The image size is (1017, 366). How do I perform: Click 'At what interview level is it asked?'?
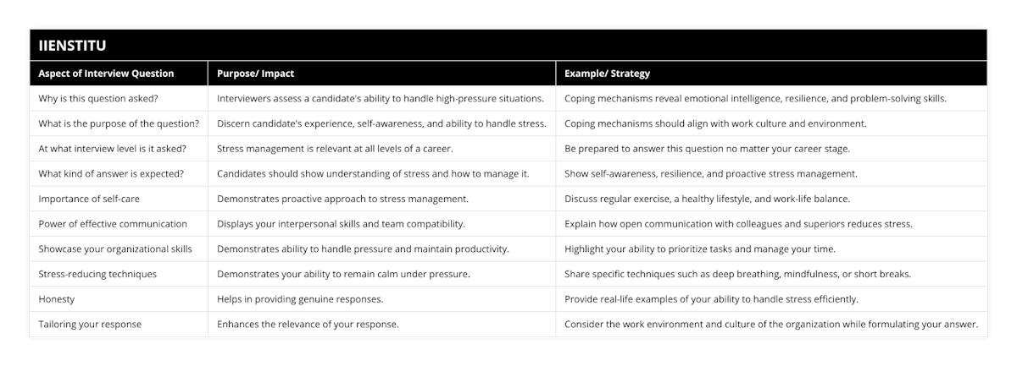point(113,149)
